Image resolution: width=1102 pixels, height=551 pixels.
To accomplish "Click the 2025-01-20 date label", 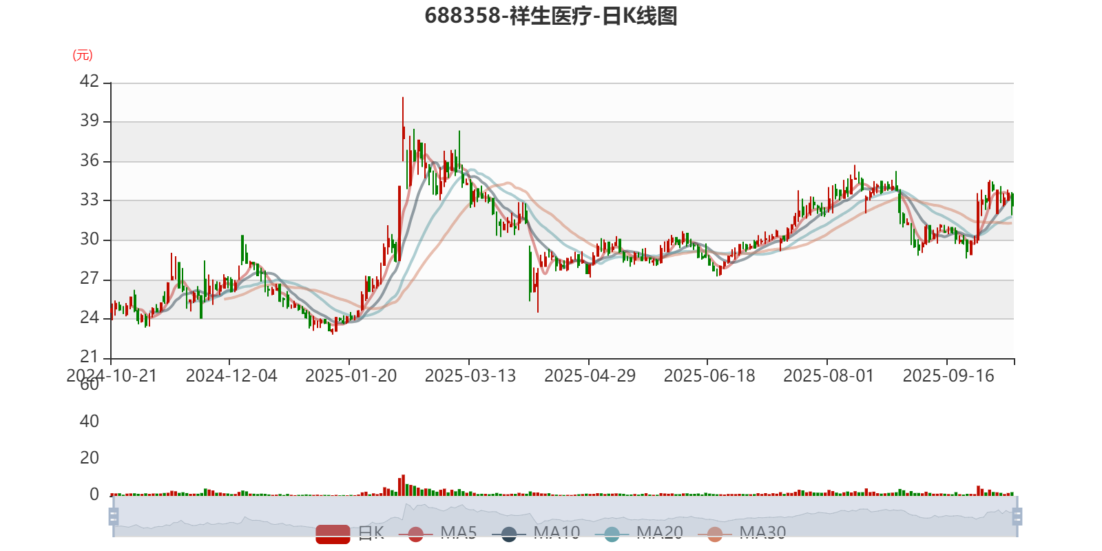I will (351, 375).
